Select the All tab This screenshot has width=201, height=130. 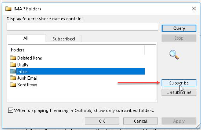tap(26, 38)
